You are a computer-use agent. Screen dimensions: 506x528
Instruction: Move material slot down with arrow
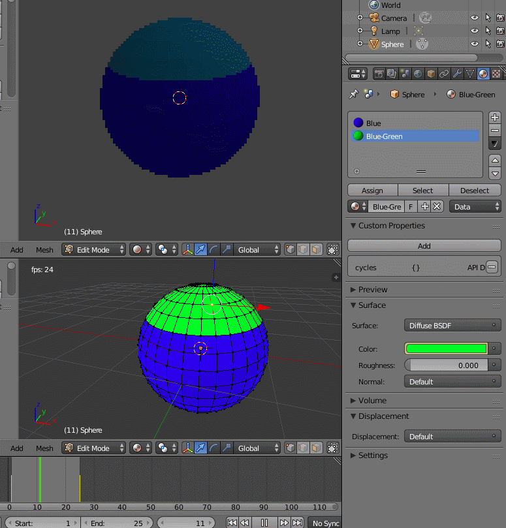494,174
